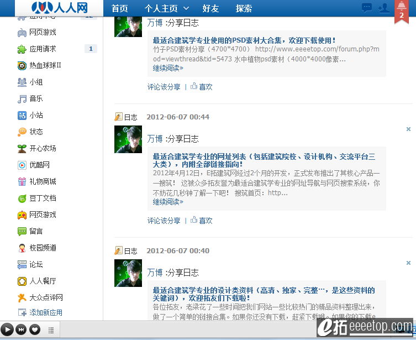Open the 好友 menu
The width and height of the screenshot is (416, 340).
coord(210,8)
